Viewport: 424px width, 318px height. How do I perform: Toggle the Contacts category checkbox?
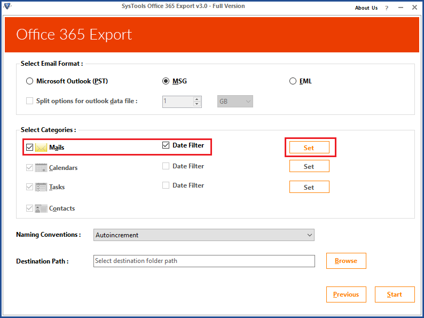point(29,208)
